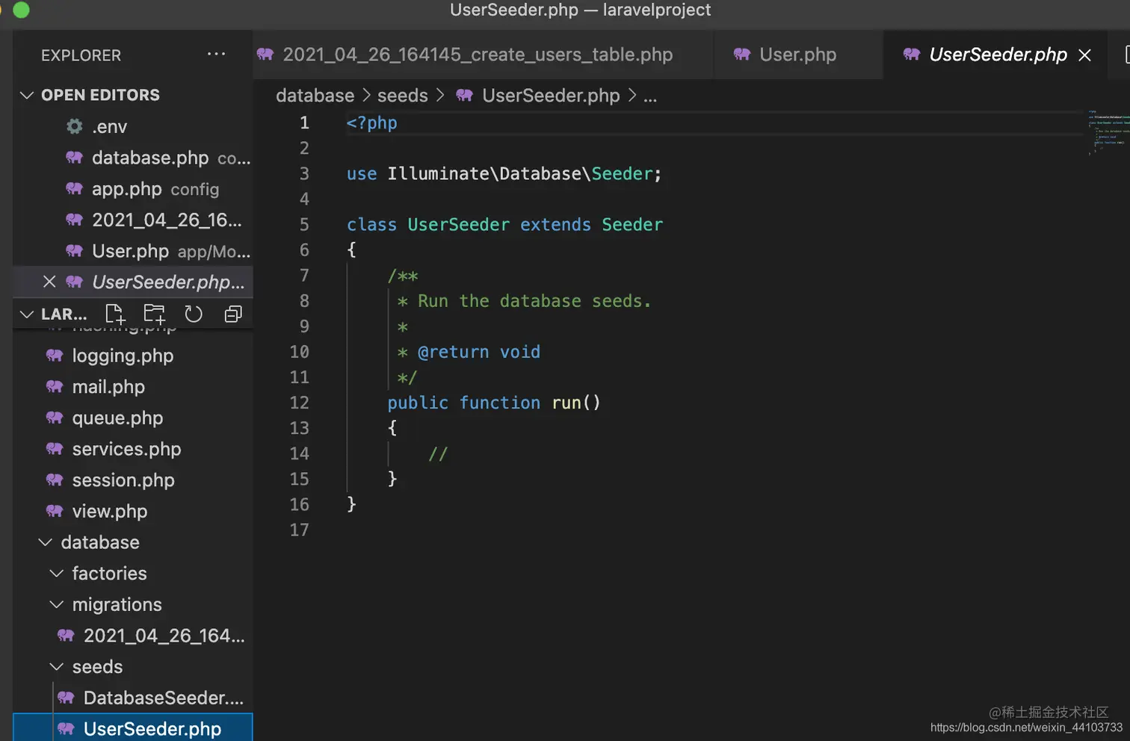This screenshot has width=1130, height=741.
Task: Open queue.php in file tree
Action: coord(133,418)
